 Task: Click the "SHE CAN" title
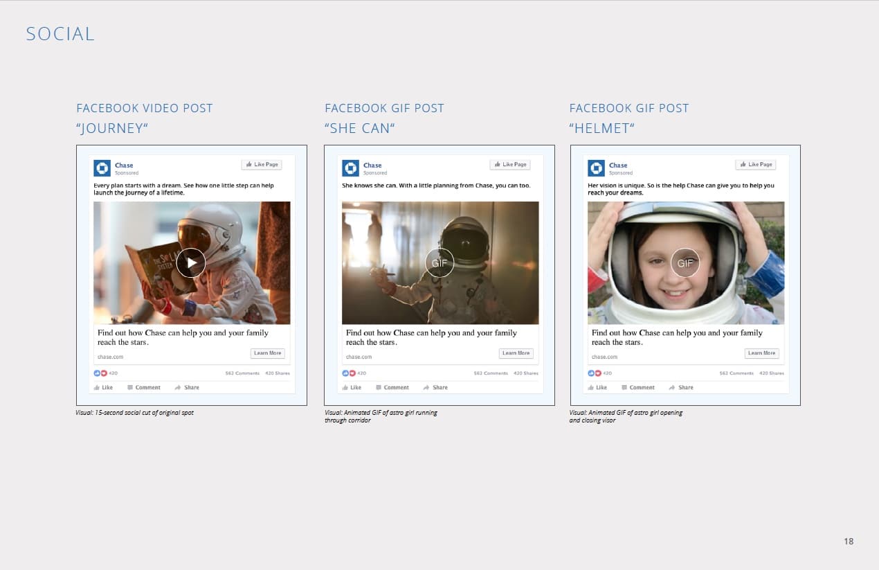tap(360, 128)
